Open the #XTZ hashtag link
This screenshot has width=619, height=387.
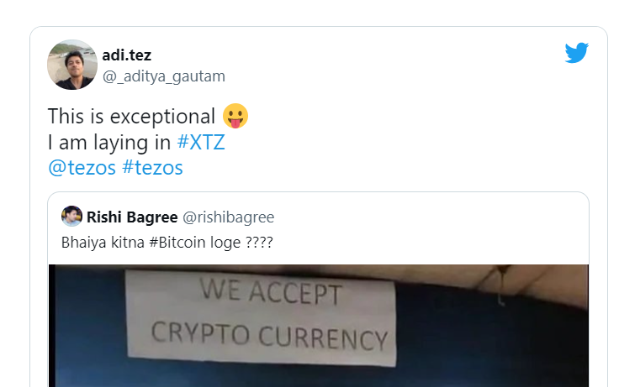click(201, 142)
